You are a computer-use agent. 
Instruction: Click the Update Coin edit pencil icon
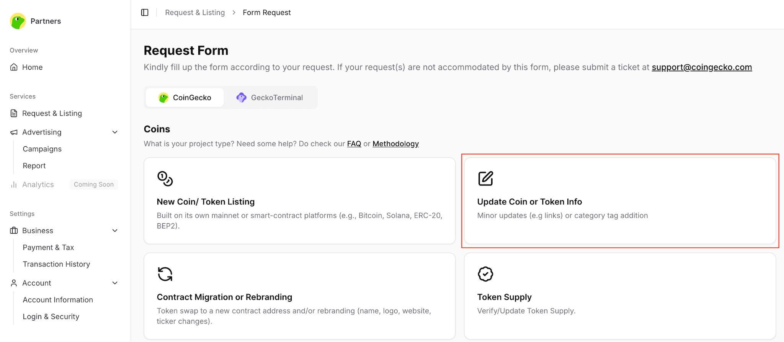click(485, 178)
